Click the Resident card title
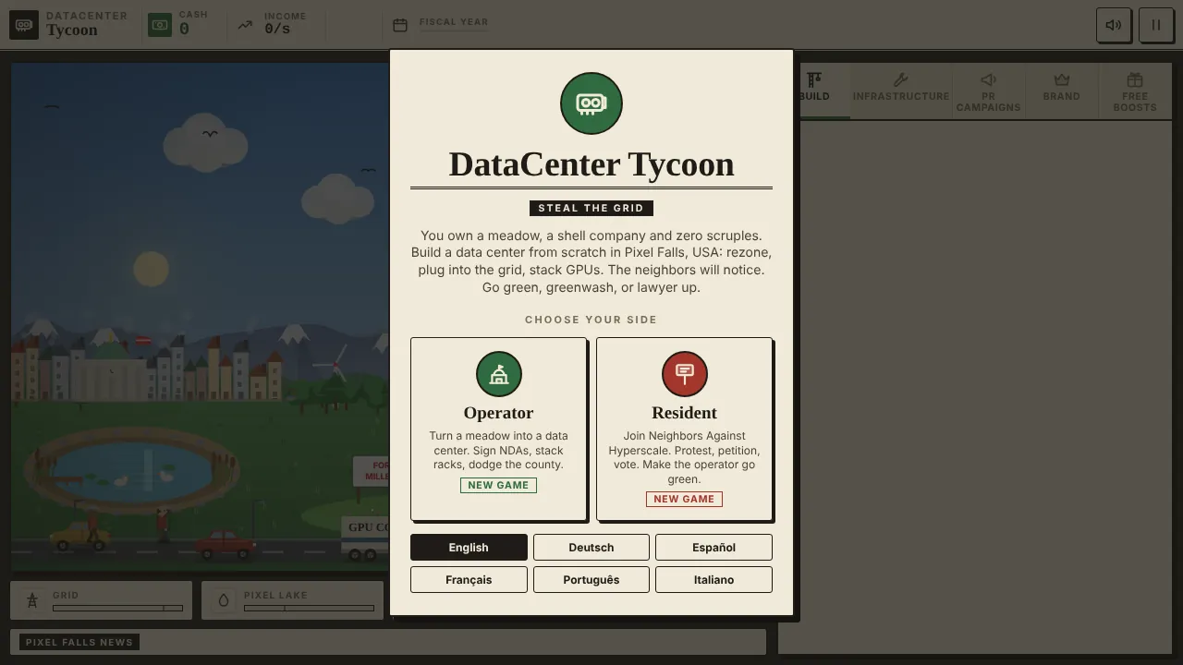This screenshot has width=1183, height=665. 684,413
